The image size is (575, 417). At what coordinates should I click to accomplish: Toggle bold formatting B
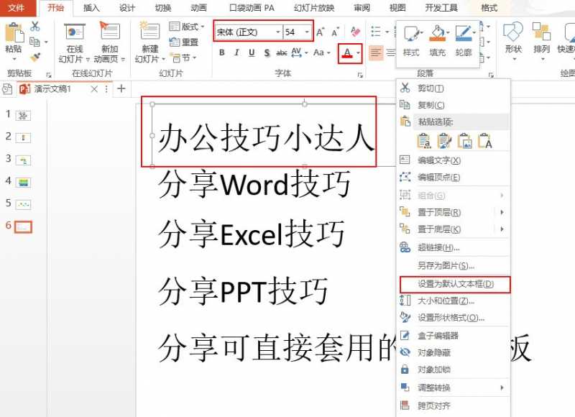click(221, 52)
